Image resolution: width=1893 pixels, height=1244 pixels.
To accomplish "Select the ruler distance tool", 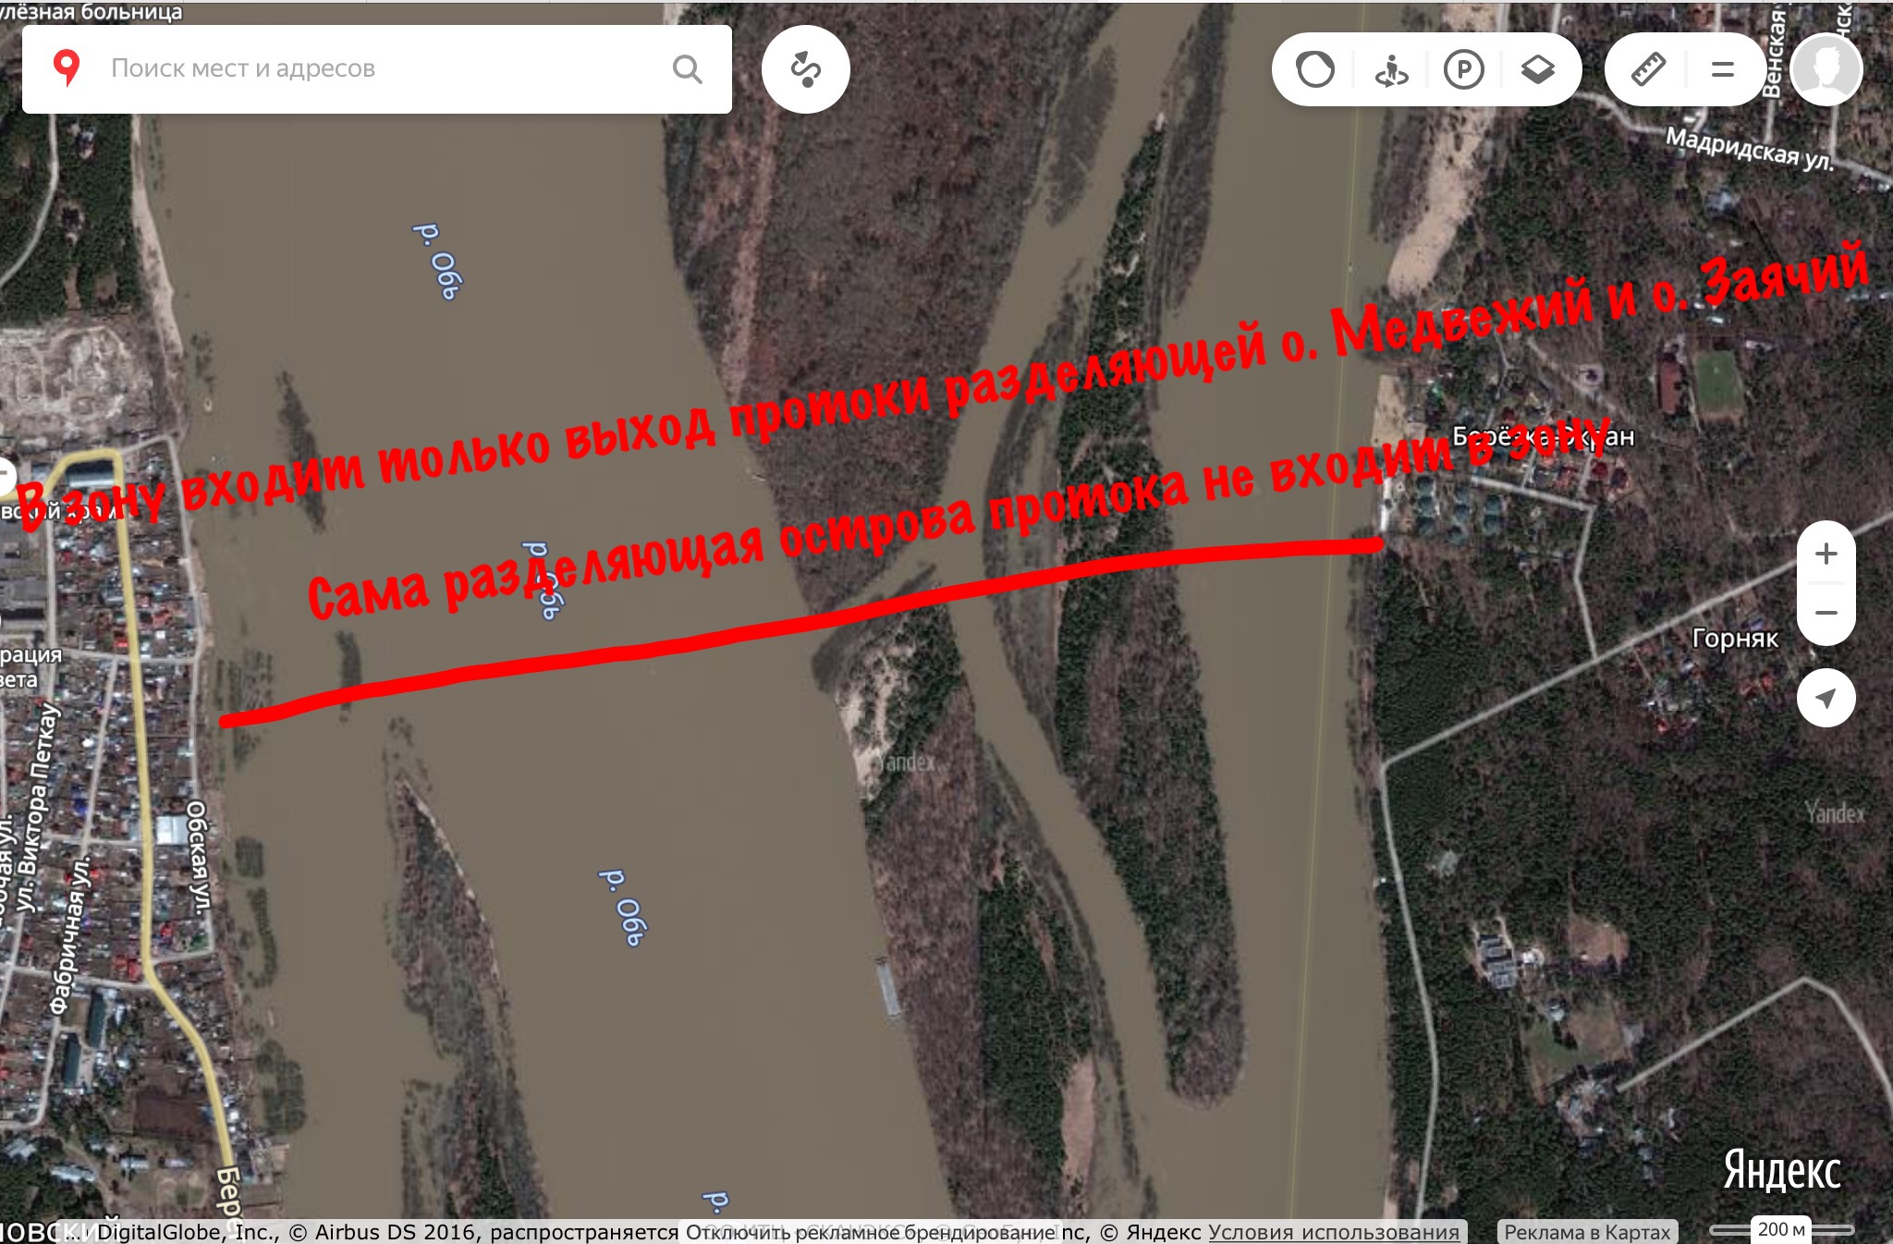I will coord(1648,69).
